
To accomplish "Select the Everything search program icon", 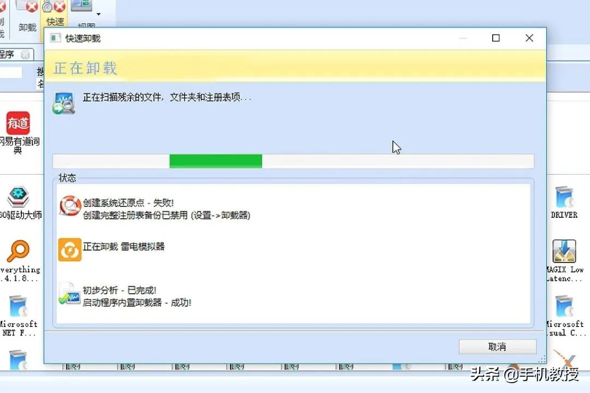I will pos(18,251).
